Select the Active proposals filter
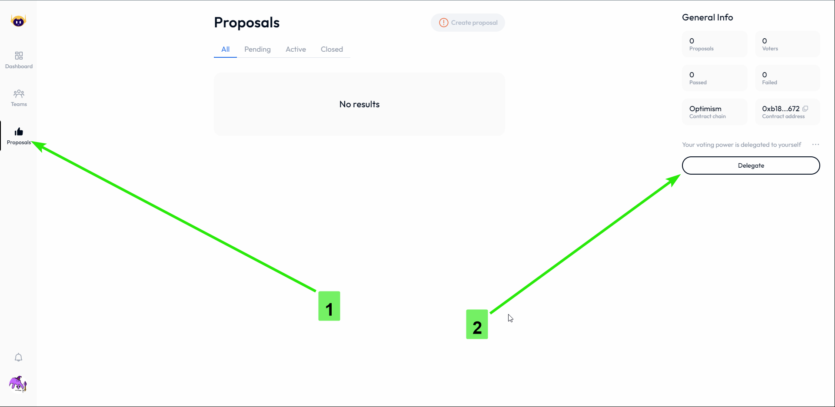 click(x=296, y=49)
